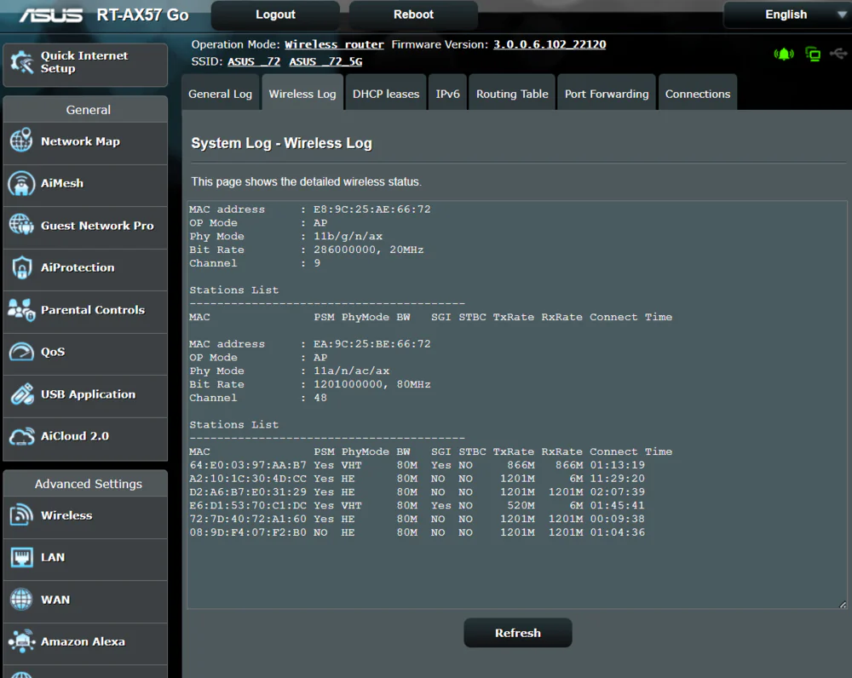Open the Wireless router operation mode link
This screenshot has width=852, height=678.
pyautogui.click(x=334, y=44)
